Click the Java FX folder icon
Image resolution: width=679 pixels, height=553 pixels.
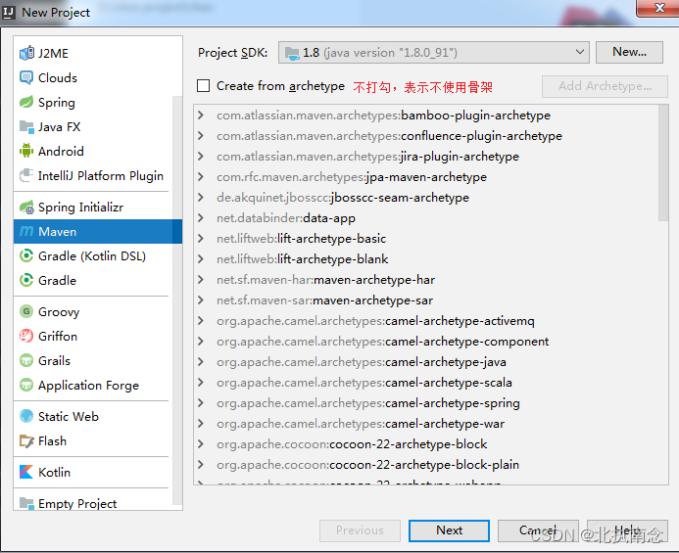(x=26, y=127)
